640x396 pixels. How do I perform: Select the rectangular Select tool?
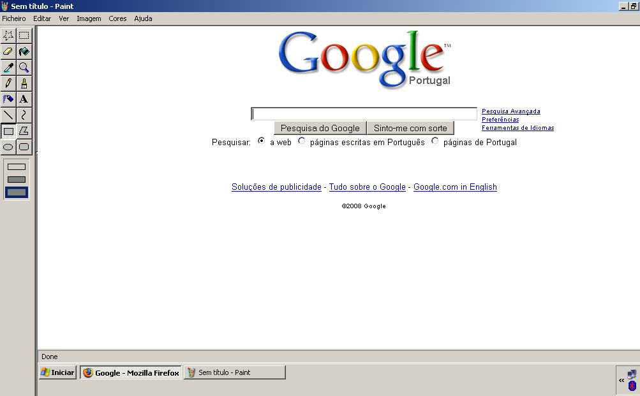point(24,36)
